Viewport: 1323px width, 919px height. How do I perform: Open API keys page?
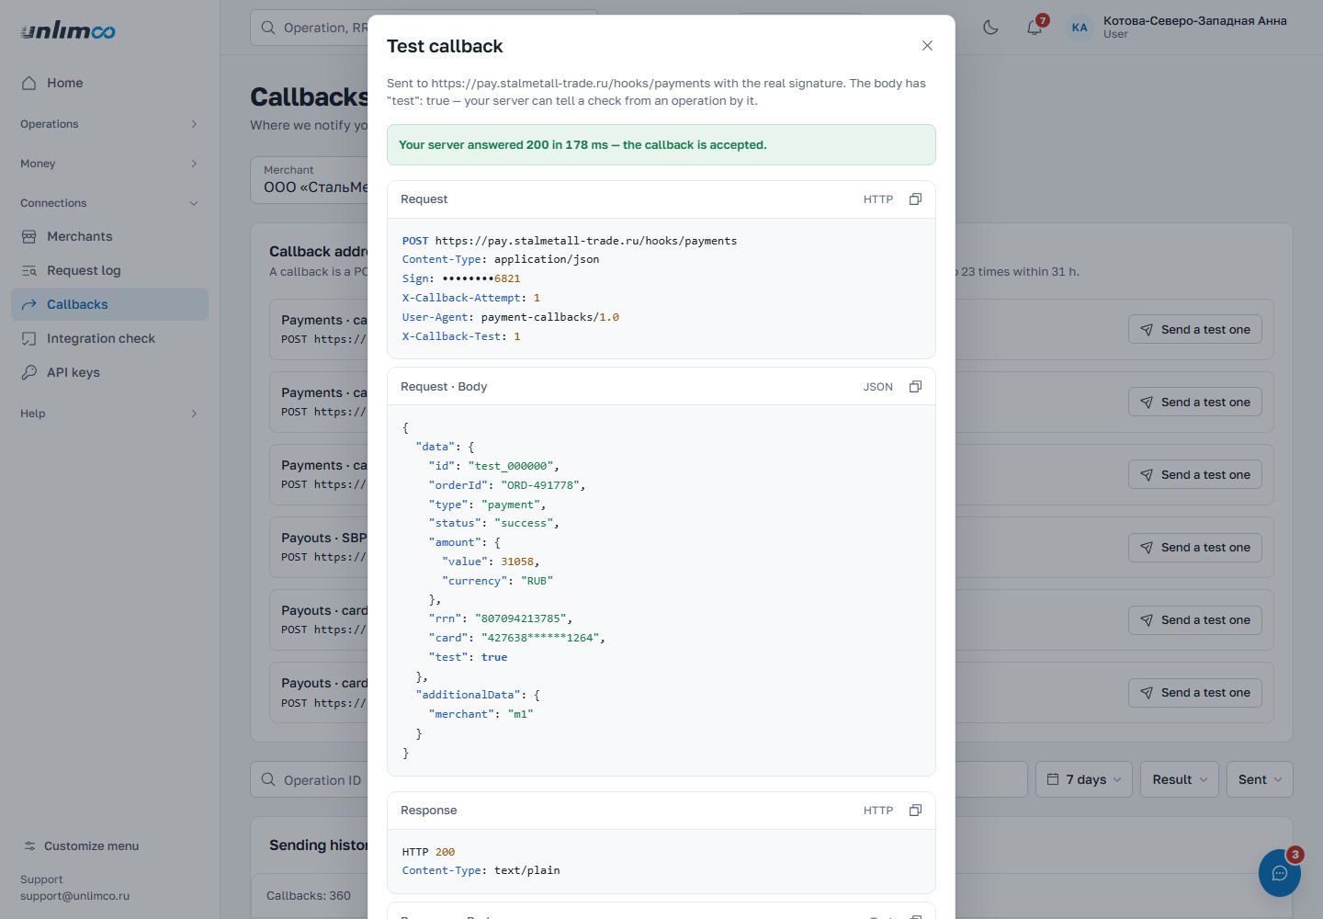pos(110,372)
